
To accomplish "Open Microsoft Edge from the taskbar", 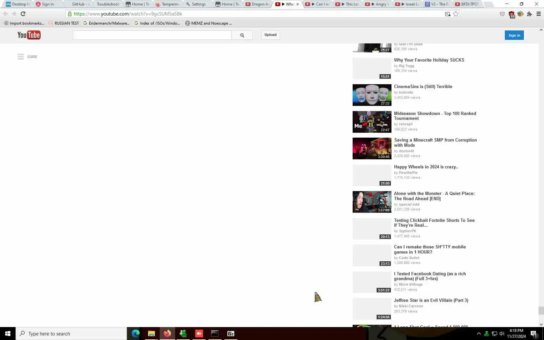I will (135, 334).
